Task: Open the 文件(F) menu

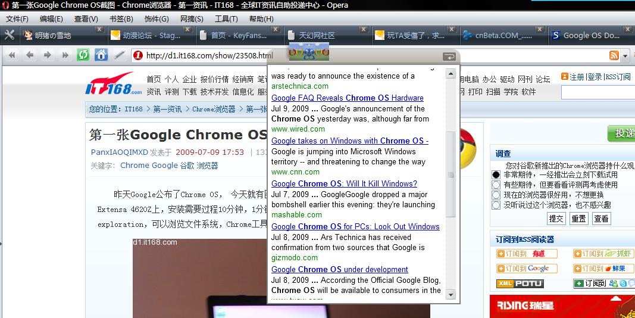Action: 17,19
